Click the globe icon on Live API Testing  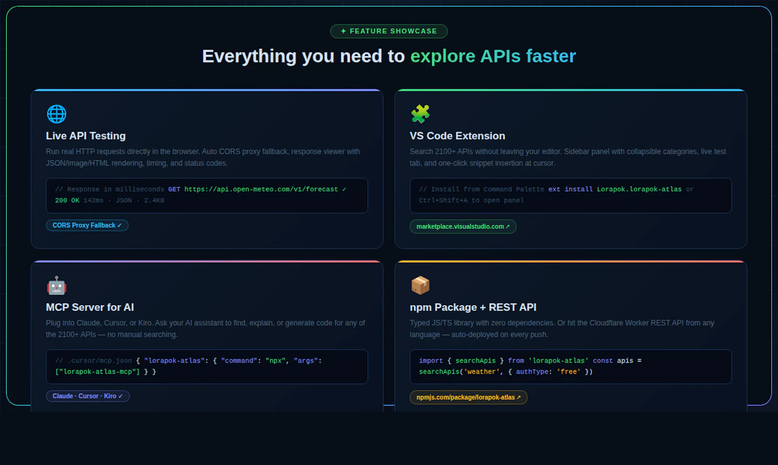coord(56,114)
